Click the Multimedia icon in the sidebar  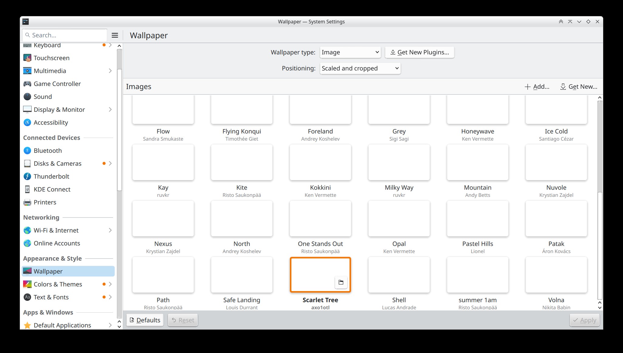pos(27,71)
